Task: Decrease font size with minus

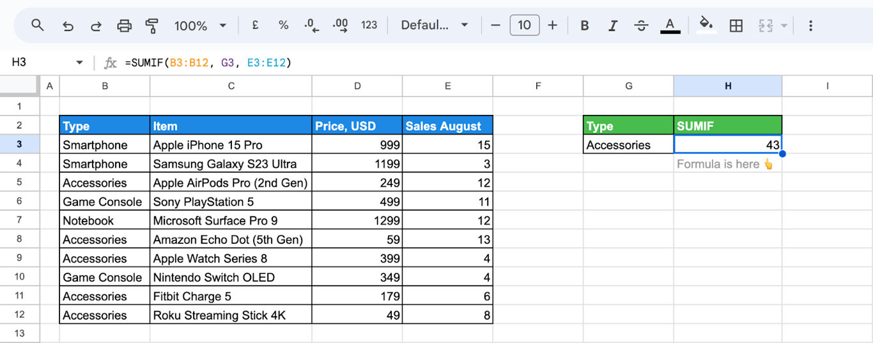Action: click(495, 26)
